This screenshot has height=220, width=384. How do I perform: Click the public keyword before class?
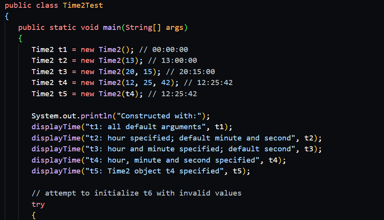click(x=16, y=5)
